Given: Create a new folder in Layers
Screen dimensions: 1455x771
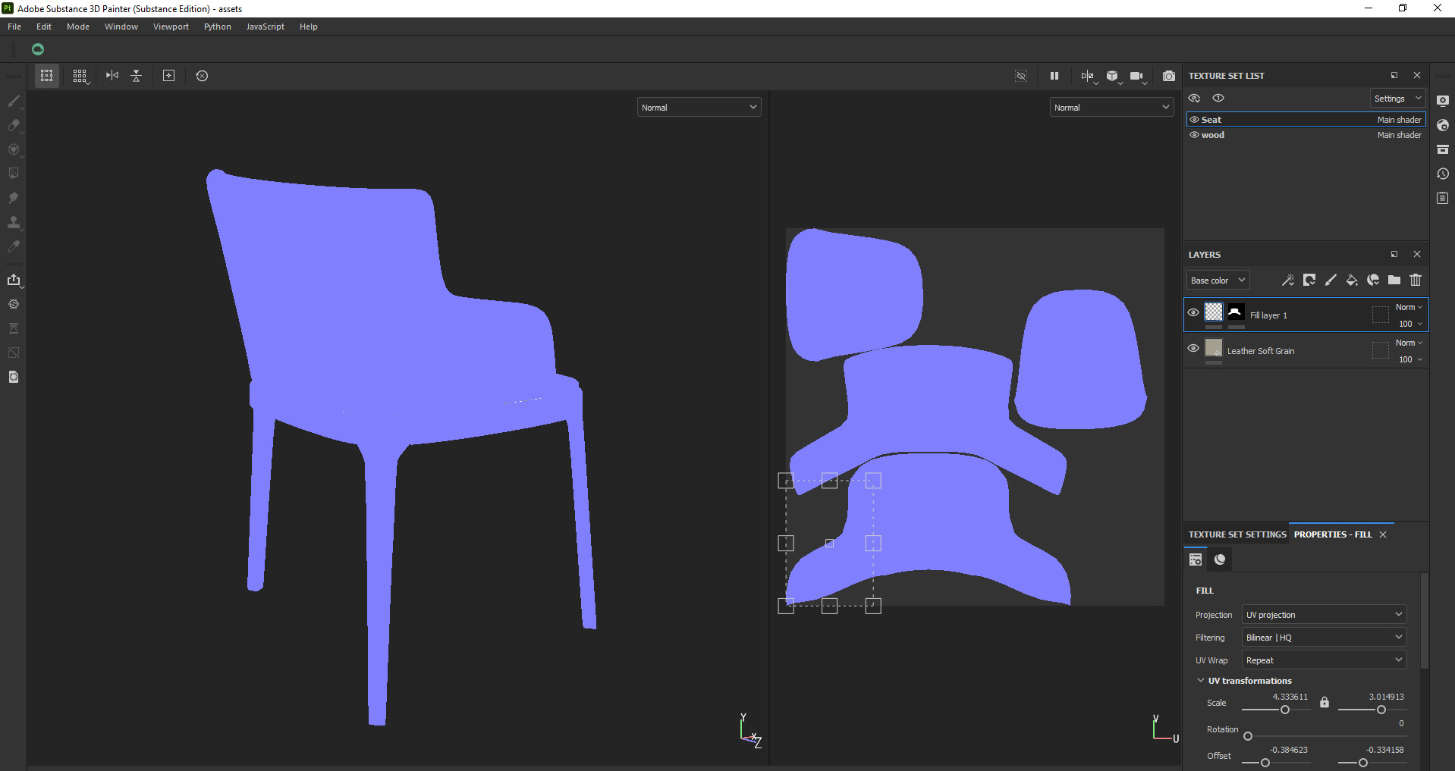Looking at the screenshot, I should (1394, 281).
